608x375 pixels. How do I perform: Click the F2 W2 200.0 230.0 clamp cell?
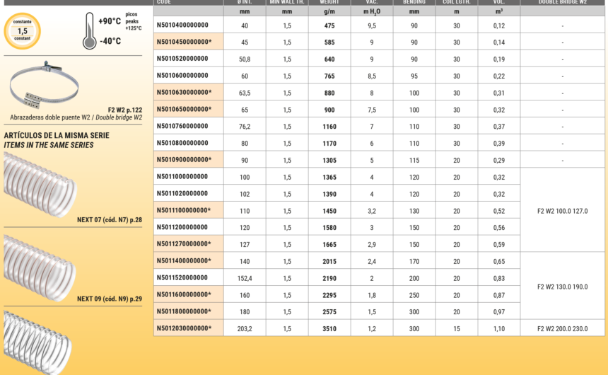point(562,328)
